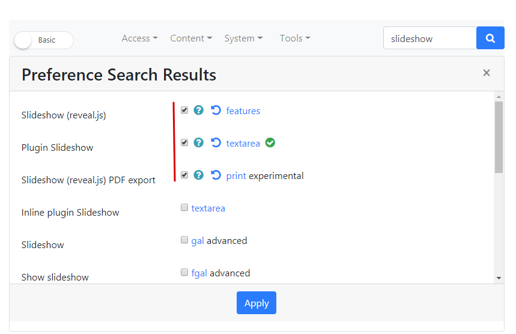Follow the features link
Image resolution: width=516 pixels, height=334 pixels.
(x=243, y=111)
